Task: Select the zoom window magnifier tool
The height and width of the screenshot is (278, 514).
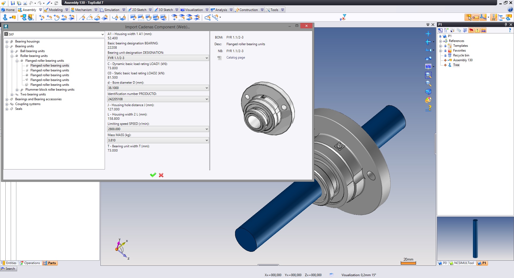Action: click(428, 75)
